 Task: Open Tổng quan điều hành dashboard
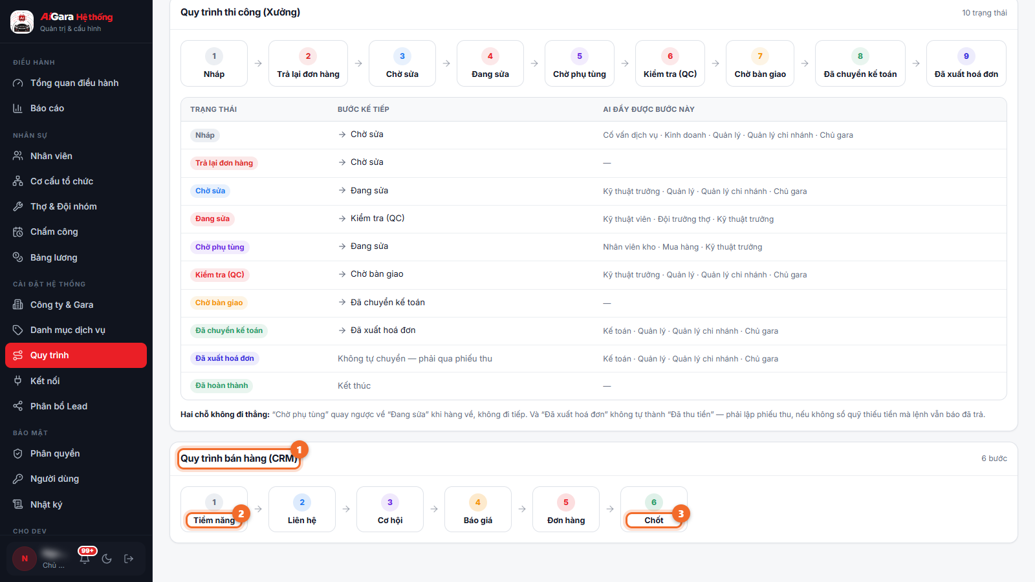(x=76, y=83)
